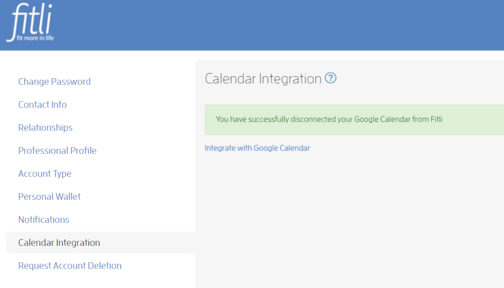504x288 pixels.
Task: Click the green disconnected success message banner
Action: coord(354,120)
